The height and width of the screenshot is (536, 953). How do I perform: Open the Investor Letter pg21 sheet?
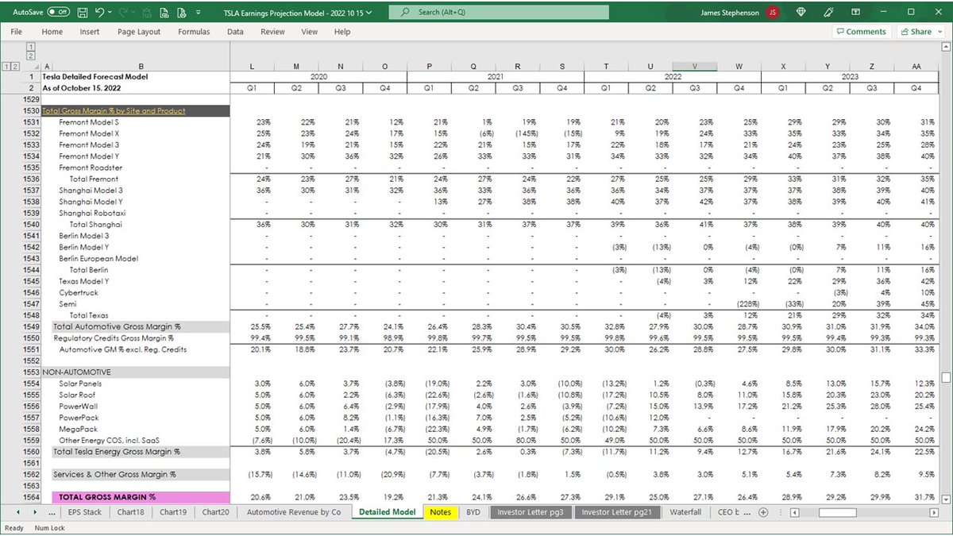(617, 512)
